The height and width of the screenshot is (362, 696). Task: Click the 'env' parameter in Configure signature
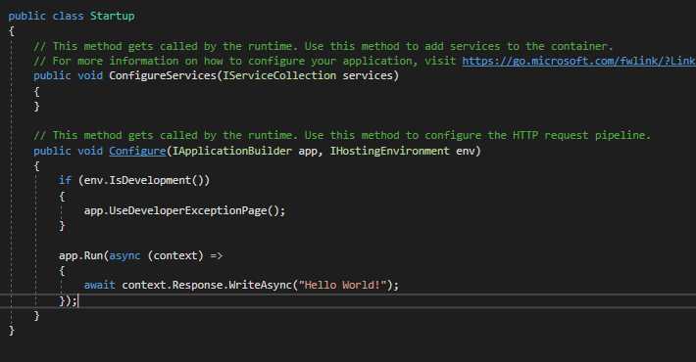click(x=466, y=151)
